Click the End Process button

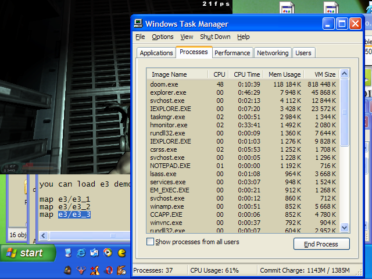(321, 244)
